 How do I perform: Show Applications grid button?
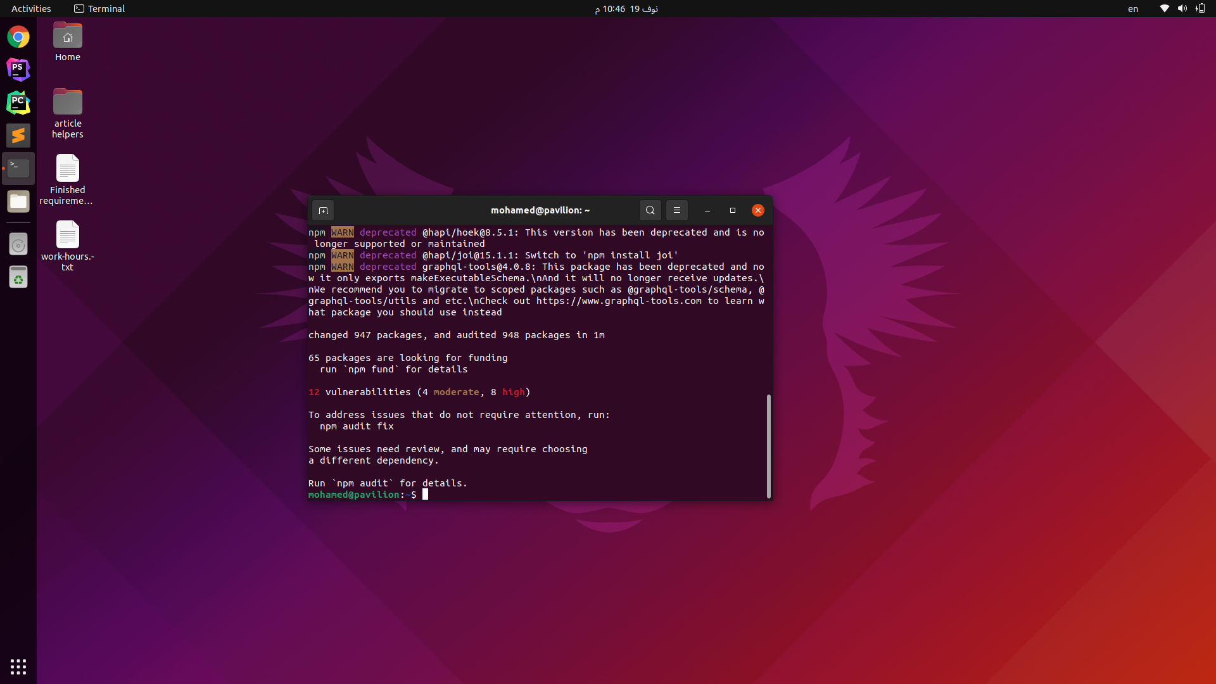(18, 666)
